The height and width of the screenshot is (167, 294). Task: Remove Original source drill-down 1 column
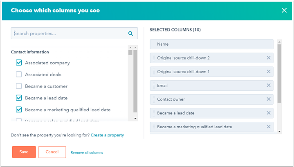(269, 72)
